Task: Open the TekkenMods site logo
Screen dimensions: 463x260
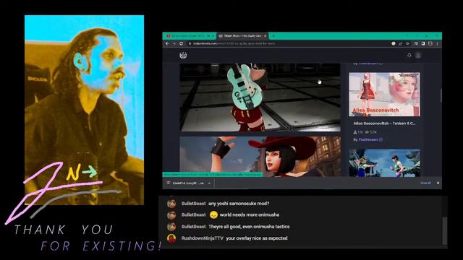Action: (183, 55)
